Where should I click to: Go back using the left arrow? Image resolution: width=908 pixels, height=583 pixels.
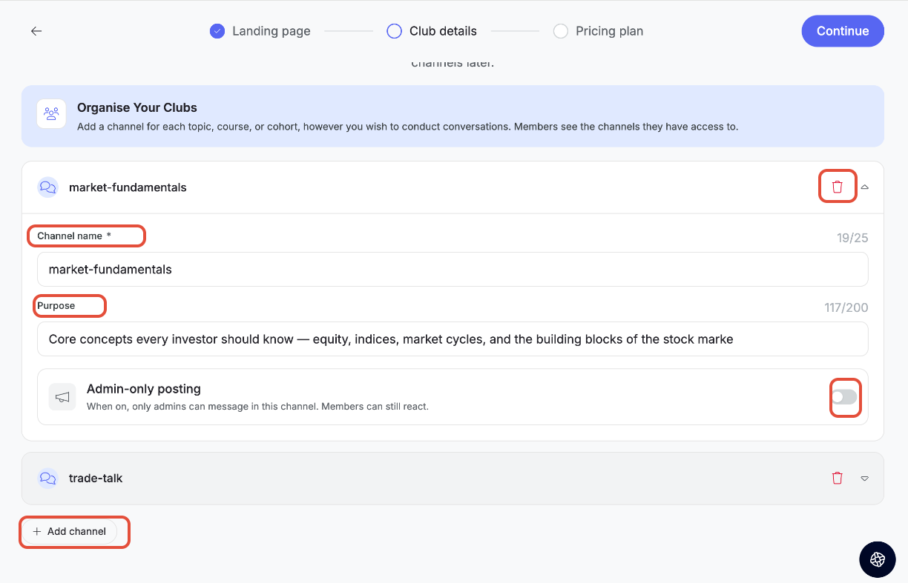pyautogui.click(x=36, y=31)
